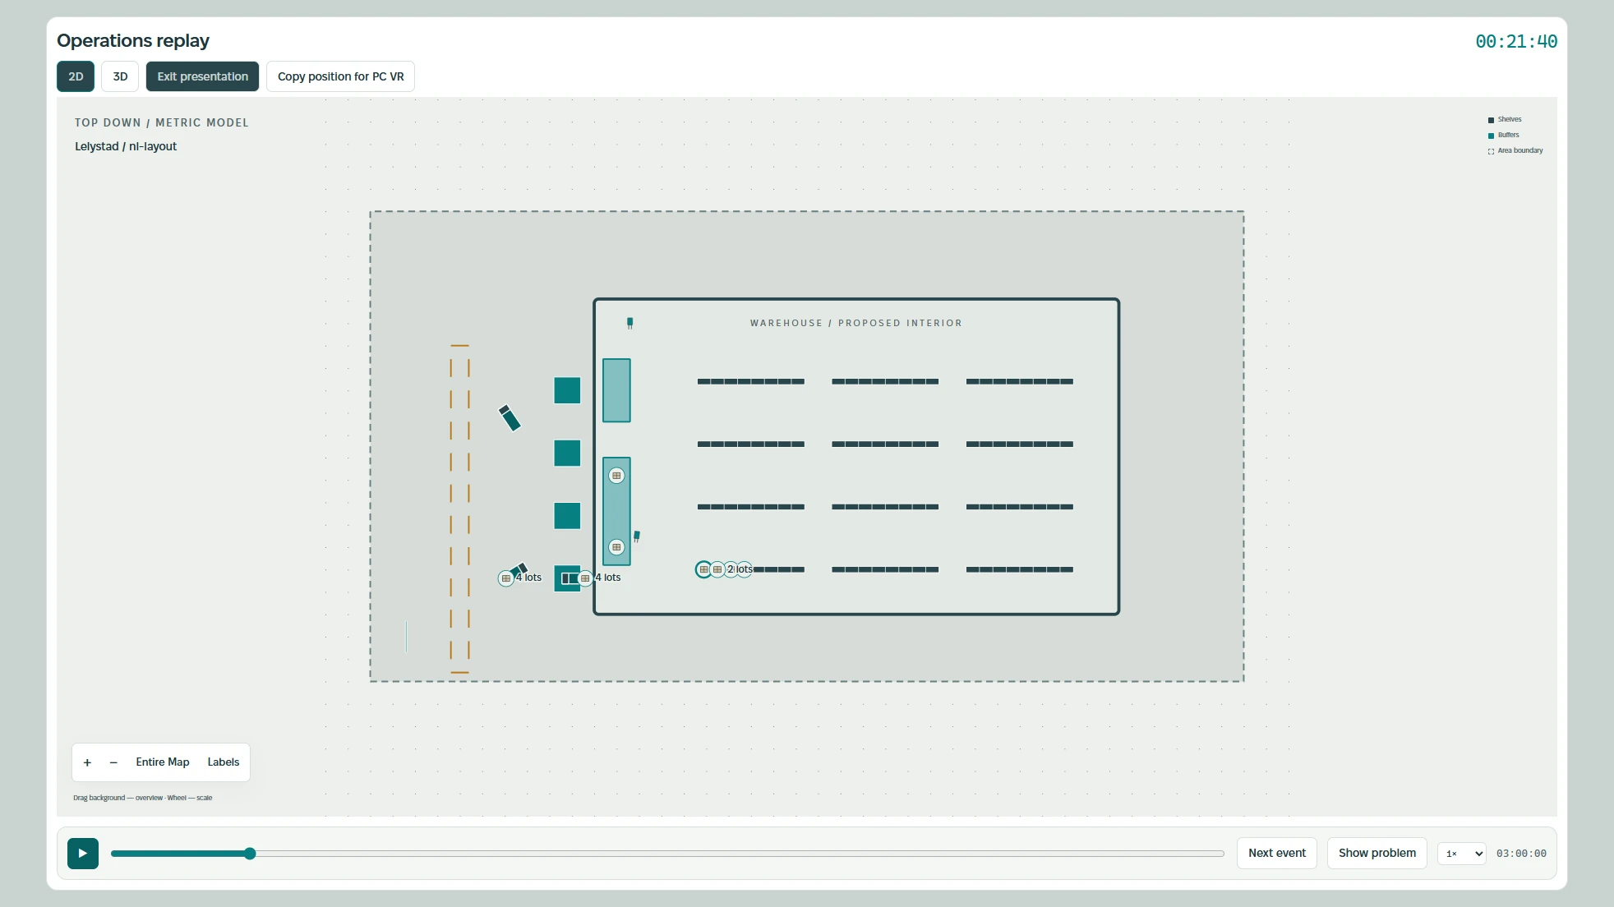
Task: Select the upper lot marker inside the lower buffer
Action: (616, 476)
